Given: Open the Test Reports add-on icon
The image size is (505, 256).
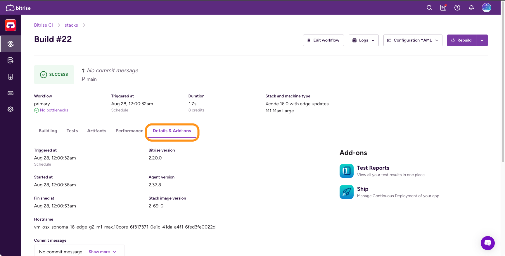Looking at the screenshot, I should 346,171.
